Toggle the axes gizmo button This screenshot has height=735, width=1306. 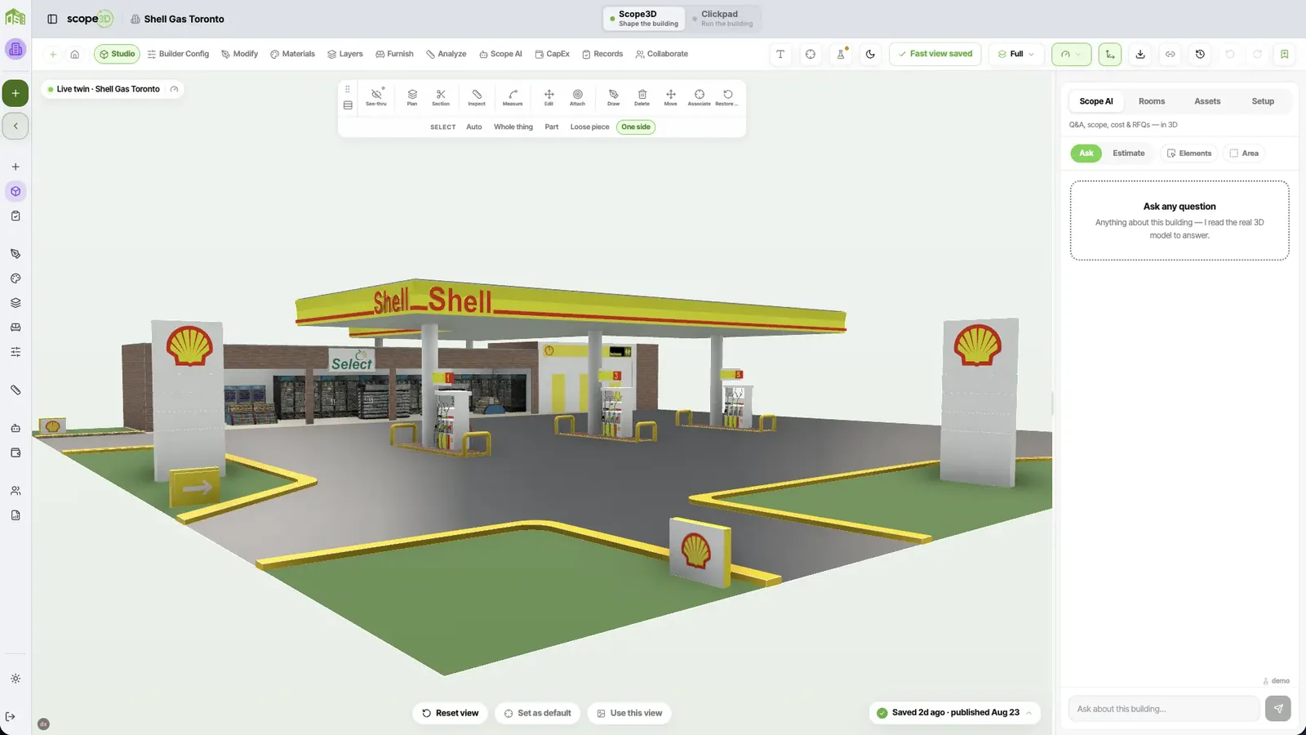(1110, 54)
